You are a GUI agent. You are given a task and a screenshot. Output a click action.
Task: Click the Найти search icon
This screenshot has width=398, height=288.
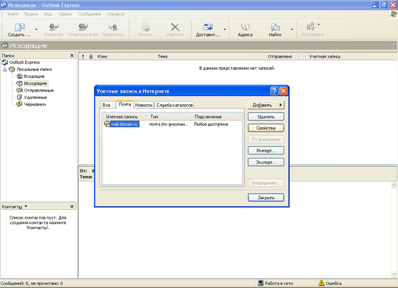point(275,27)
